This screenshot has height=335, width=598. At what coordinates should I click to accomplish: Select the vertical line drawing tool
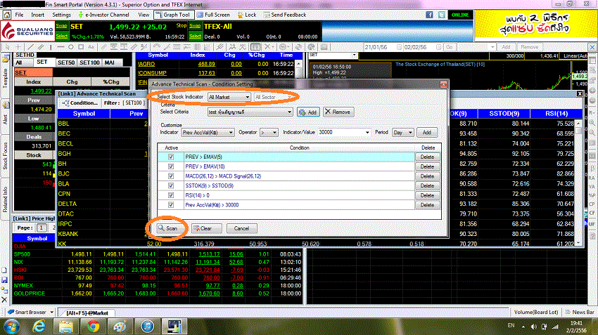[x=51, y=47]
